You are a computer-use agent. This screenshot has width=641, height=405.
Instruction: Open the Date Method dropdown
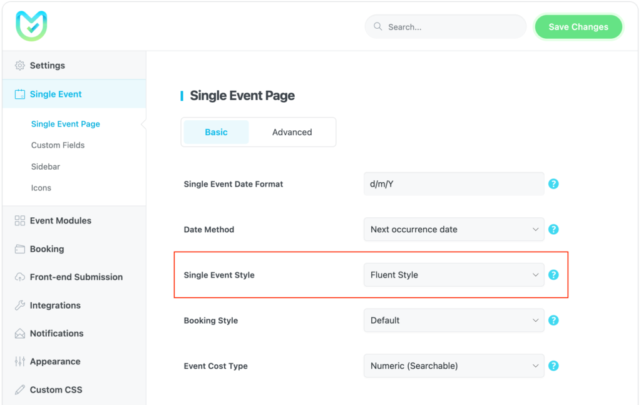(x=453, y=229)
